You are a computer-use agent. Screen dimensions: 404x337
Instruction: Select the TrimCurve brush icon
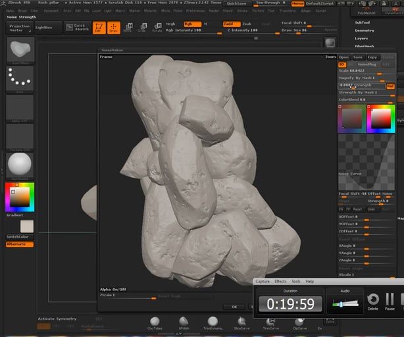(x=270, y=323)
